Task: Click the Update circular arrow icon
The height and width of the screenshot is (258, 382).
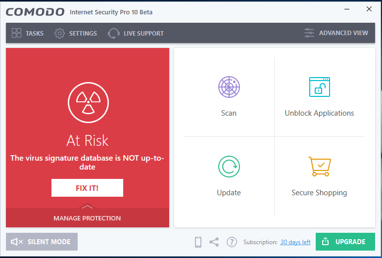Action: (x=229, y=167)
